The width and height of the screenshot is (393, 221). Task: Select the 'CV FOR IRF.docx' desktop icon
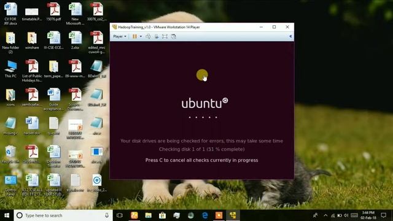click(10, 14)
